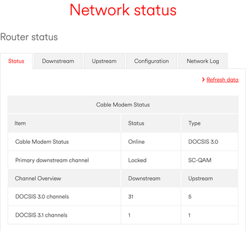Click the Refresh data link
246x231 pixels.
click(223, 80)
